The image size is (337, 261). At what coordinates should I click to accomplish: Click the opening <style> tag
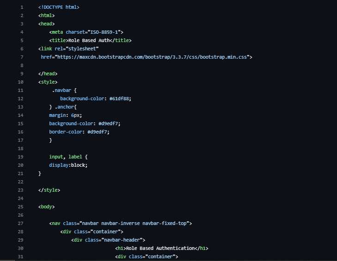click(x=48, y=82)
